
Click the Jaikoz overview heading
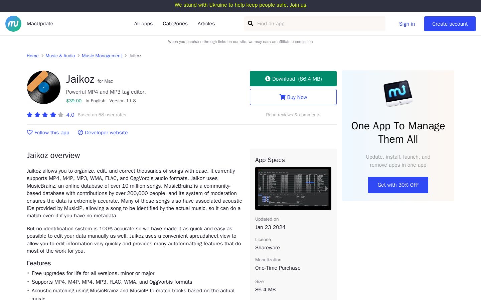pos(53,155)
